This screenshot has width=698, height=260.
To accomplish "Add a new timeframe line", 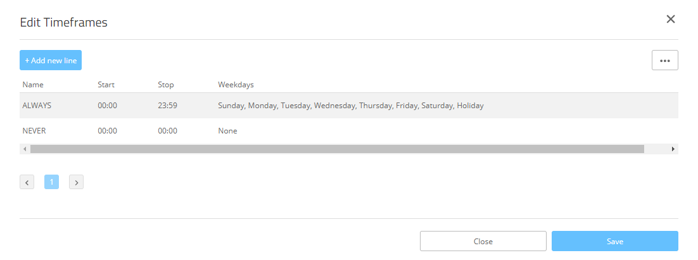I will pyautogui.click(x=51, y=60).
